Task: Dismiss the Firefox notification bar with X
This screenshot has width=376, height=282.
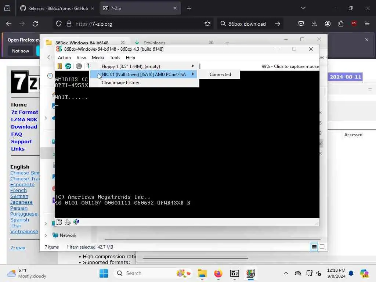Action: 367,40
